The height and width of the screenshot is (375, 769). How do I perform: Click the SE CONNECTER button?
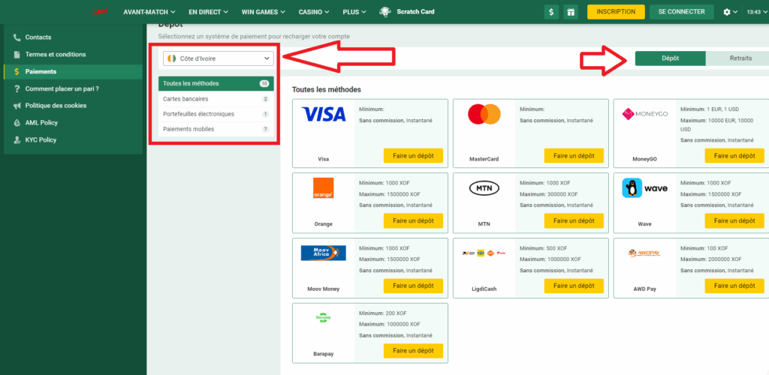tap(682, 12)
